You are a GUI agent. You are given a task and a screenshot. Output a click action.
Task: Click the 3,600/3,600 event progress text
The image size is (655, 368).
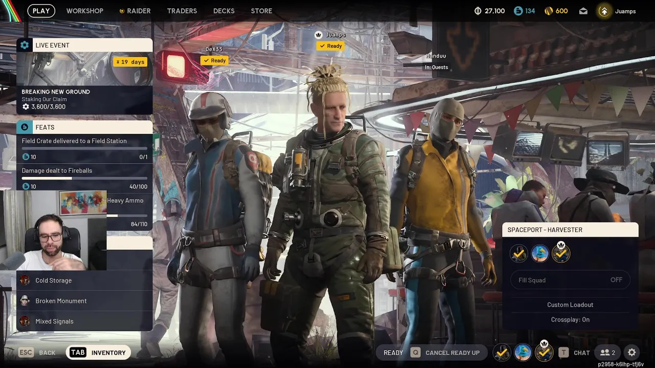[x=48, y=107]
